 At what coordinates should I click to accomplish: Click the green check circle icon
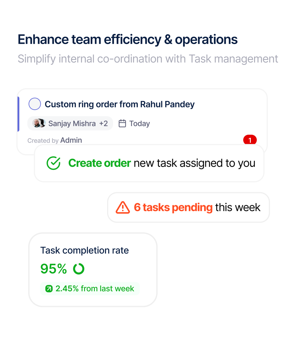pos(54,163)
